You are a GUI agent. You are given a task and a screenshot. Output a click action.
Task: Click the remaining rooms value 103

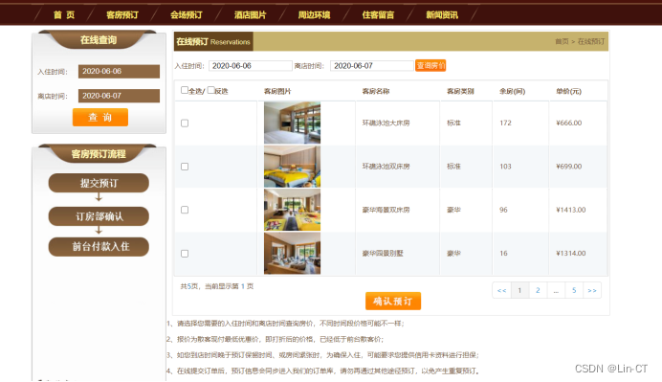(505, 167)
